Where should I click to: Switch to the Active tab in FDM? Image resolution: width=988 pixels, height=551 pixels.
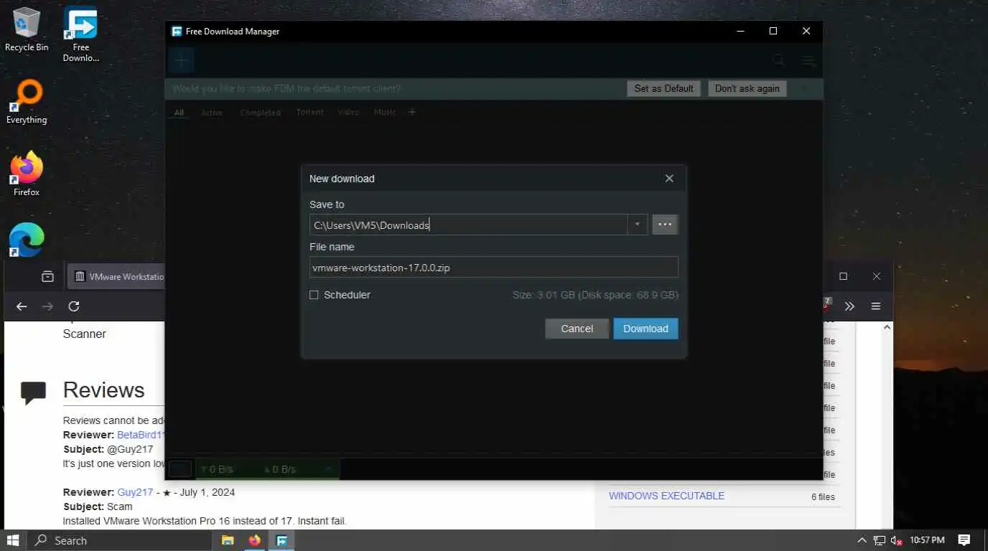pos(212,113)
